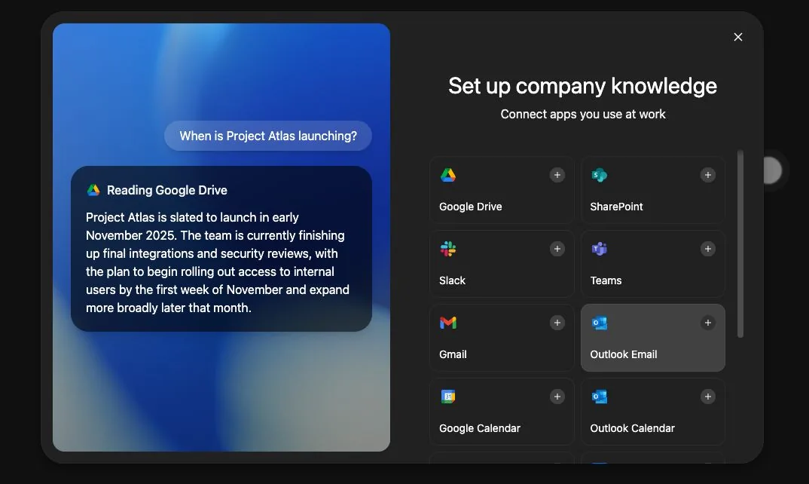The height and width of the screenshot is (484, 809).
Task: Click the "Reading Google Drive" heading
Action: pos(166,190)
